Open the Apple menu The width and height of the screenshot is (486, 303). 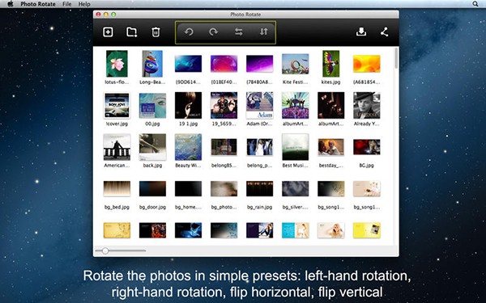coord(11,4)
